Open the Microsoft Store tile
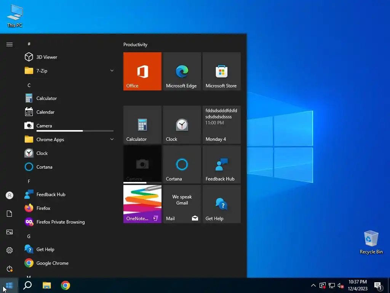The height and width of the screenshot is (293, 390). coord(222,71)
